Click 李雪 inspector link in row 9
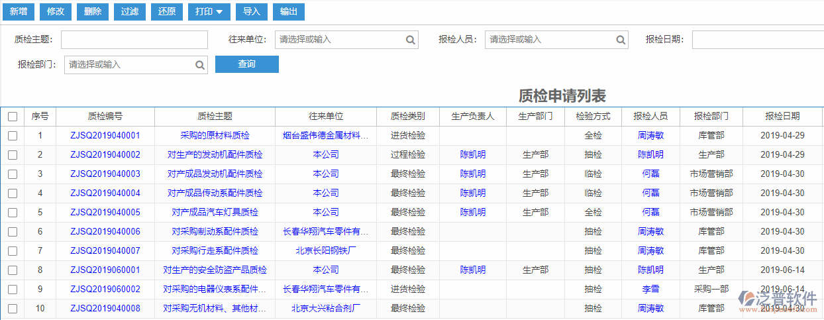Screen dimensions: 824x320 (x=650, y=290)
